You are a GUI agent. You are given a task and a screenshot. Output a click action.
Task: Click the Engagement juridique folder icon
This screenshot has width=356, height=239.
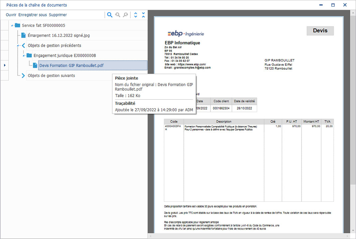(x=29, y=55)
